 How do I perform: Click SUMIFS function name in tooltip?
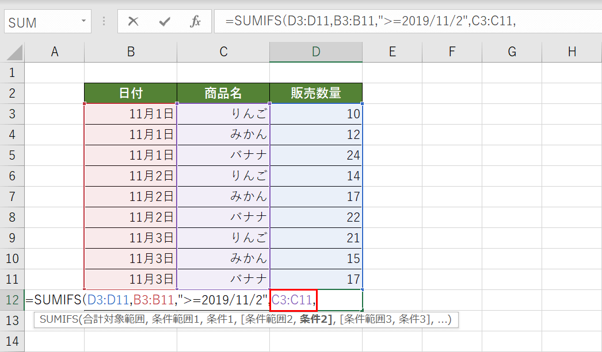(59, 320)
